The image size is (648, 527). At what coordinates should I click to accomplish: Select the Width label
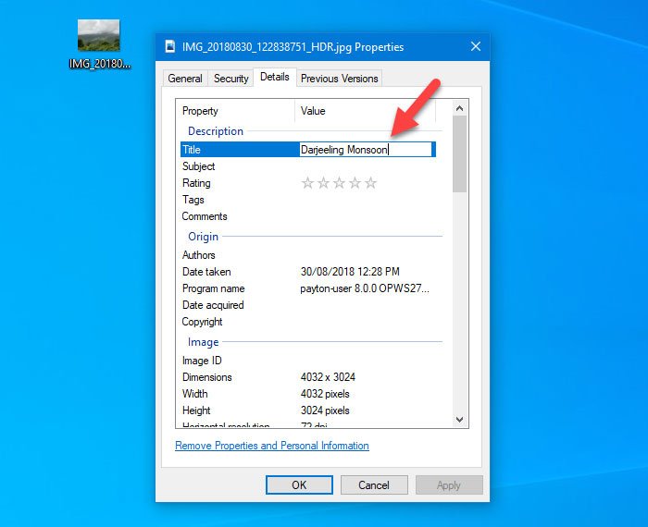tap(195, 394)
